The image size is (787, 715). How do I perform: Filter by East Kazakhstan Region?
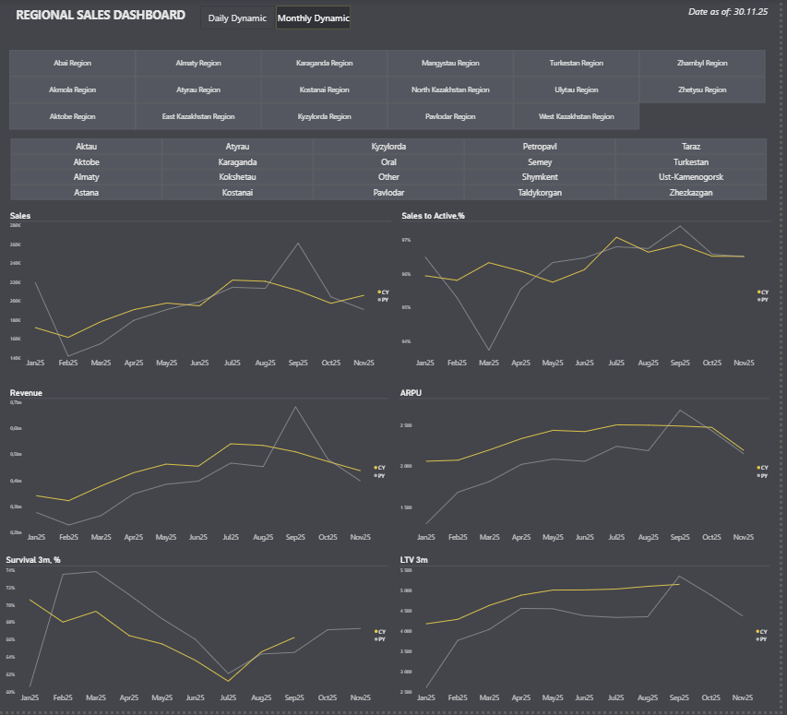click(x=197, y=116)
